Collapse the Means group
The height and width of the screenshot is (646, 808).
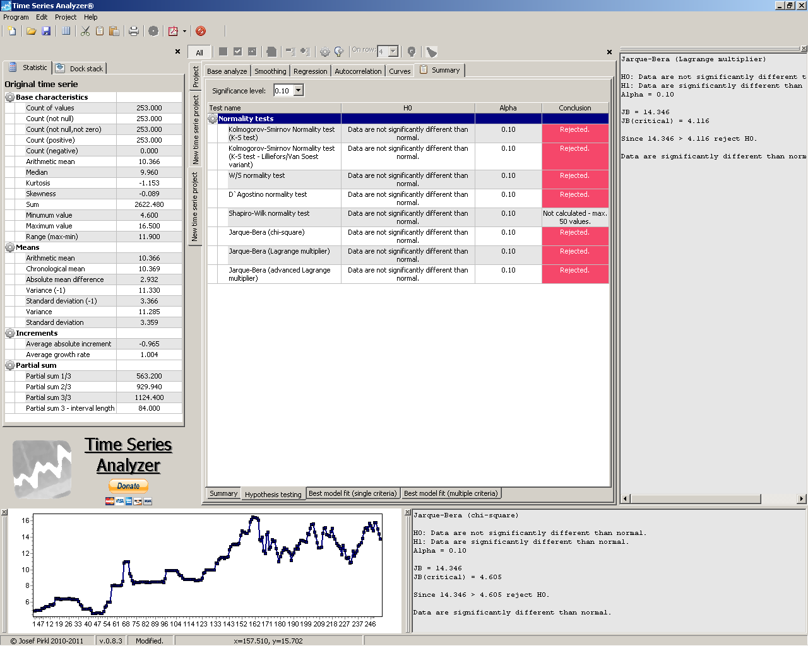coord(10,247)
